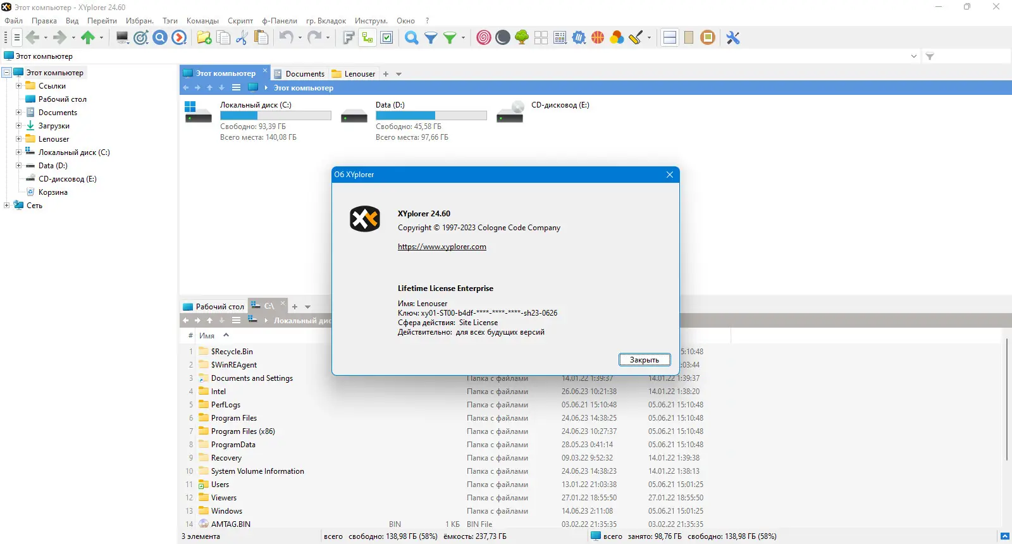Add a new tab in top pane
This screenshot has width=1012, height=544.
(x=386, y=74)
